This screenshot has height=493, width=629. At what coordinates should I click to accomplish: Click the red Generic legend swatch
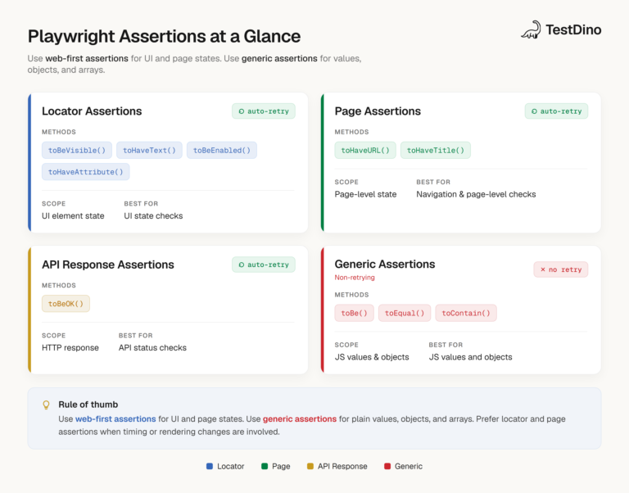[387, 466]
